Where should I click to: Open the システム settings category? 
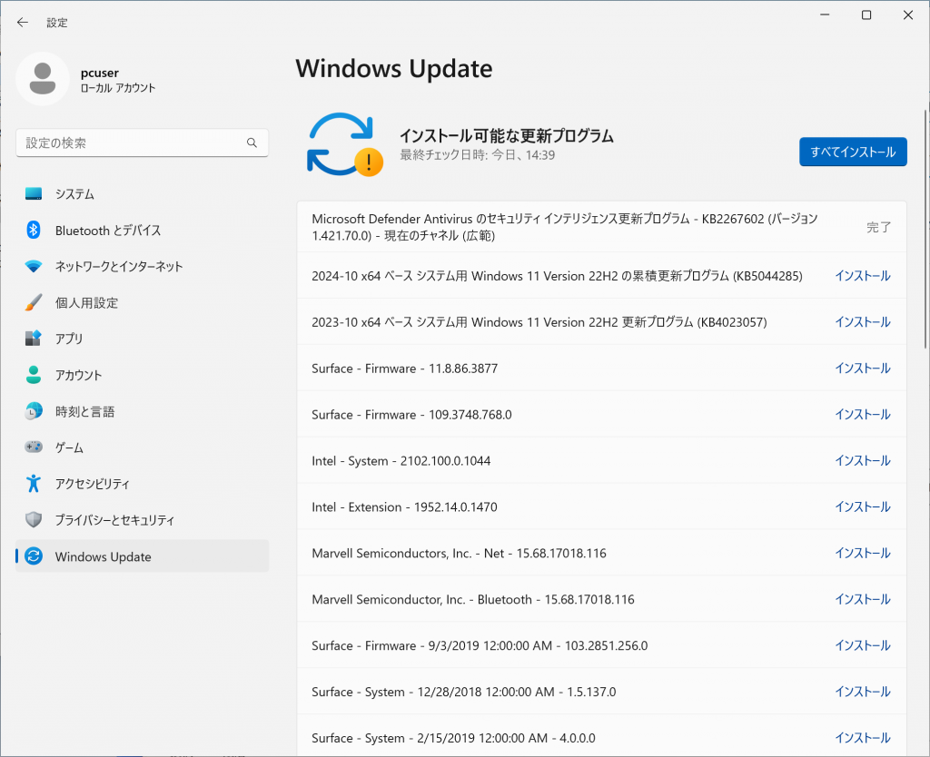pyautogui.click(x=143, y=194)
